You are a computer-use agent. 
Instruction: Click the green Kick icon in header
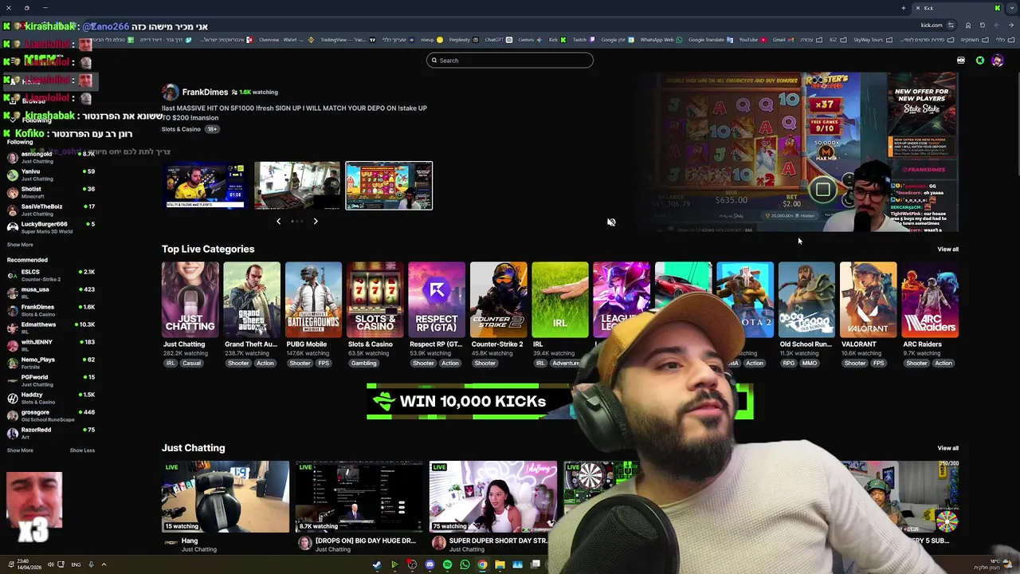(980, 61)
